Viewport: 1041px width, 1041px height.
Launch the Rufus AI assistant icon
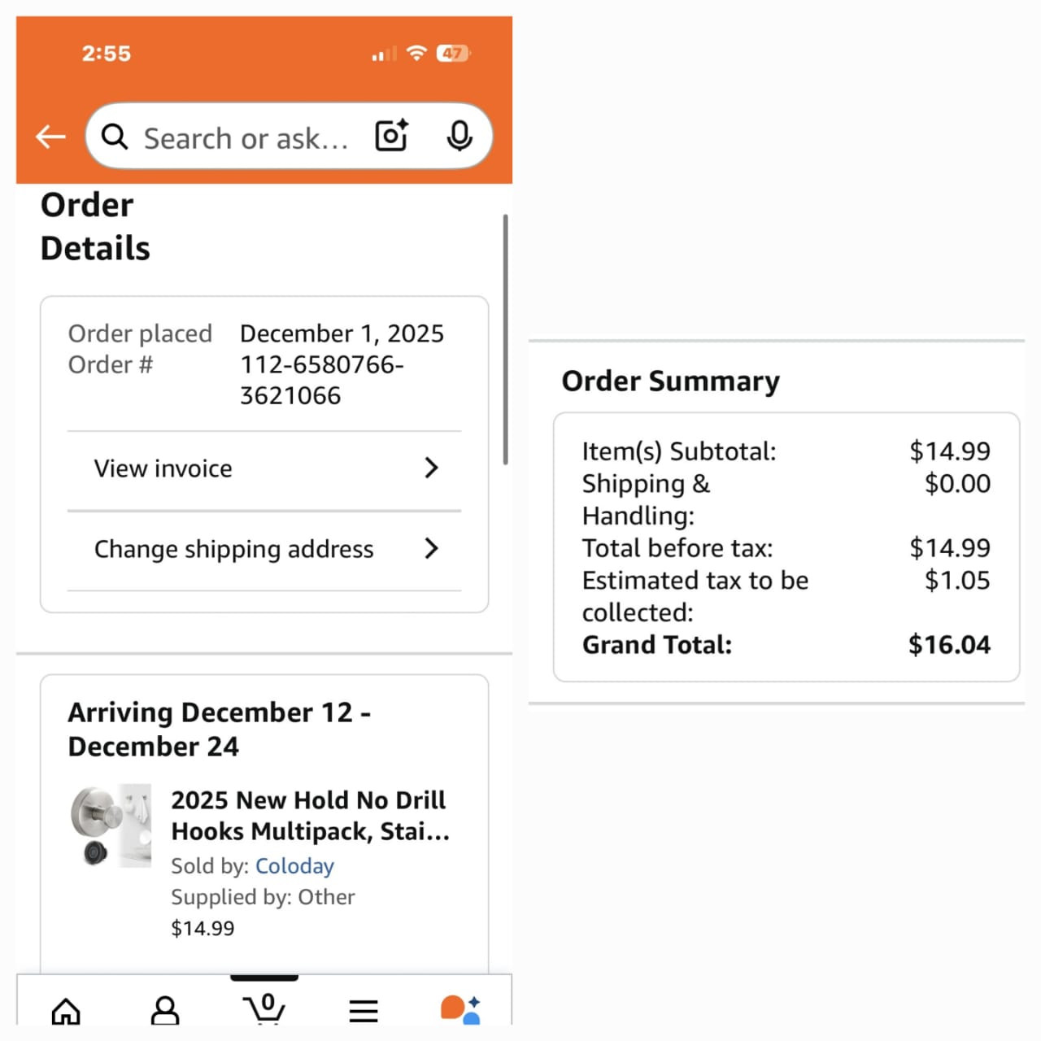460,1009
